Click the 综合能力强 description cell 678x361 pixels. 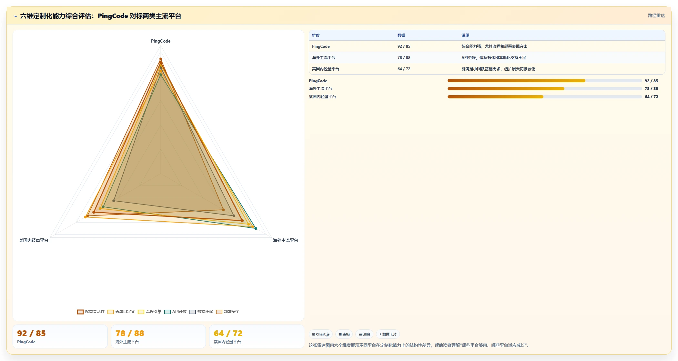562,46
